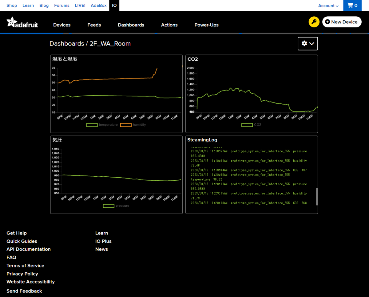Open Blog in top bar
Image resolution: width=369 pixels, height=297 pixels.
(44, 5)
